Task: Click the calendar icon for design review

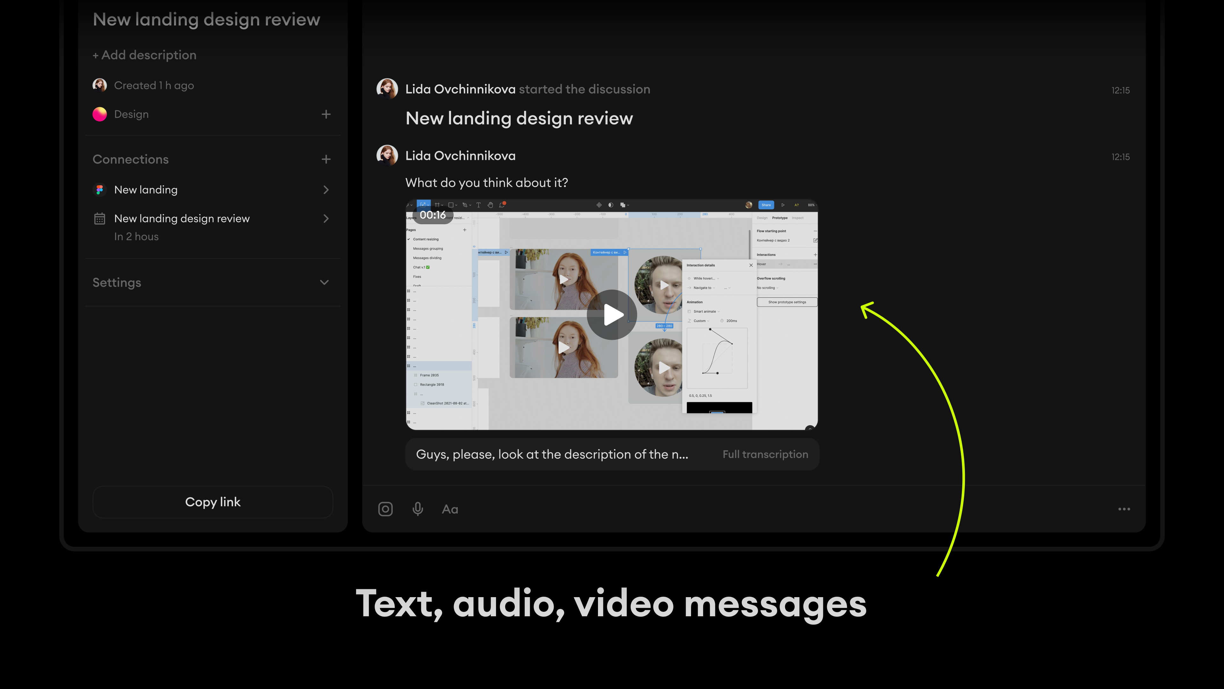Action: 99,219
